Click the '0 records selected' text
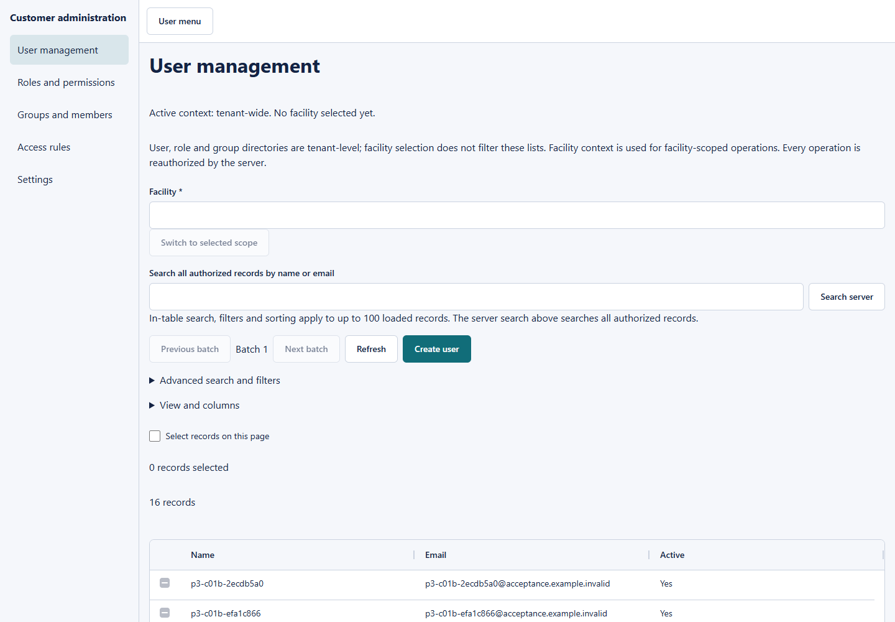Image resolution: width=895 pixels, height=622 pixels. (189, 467)
